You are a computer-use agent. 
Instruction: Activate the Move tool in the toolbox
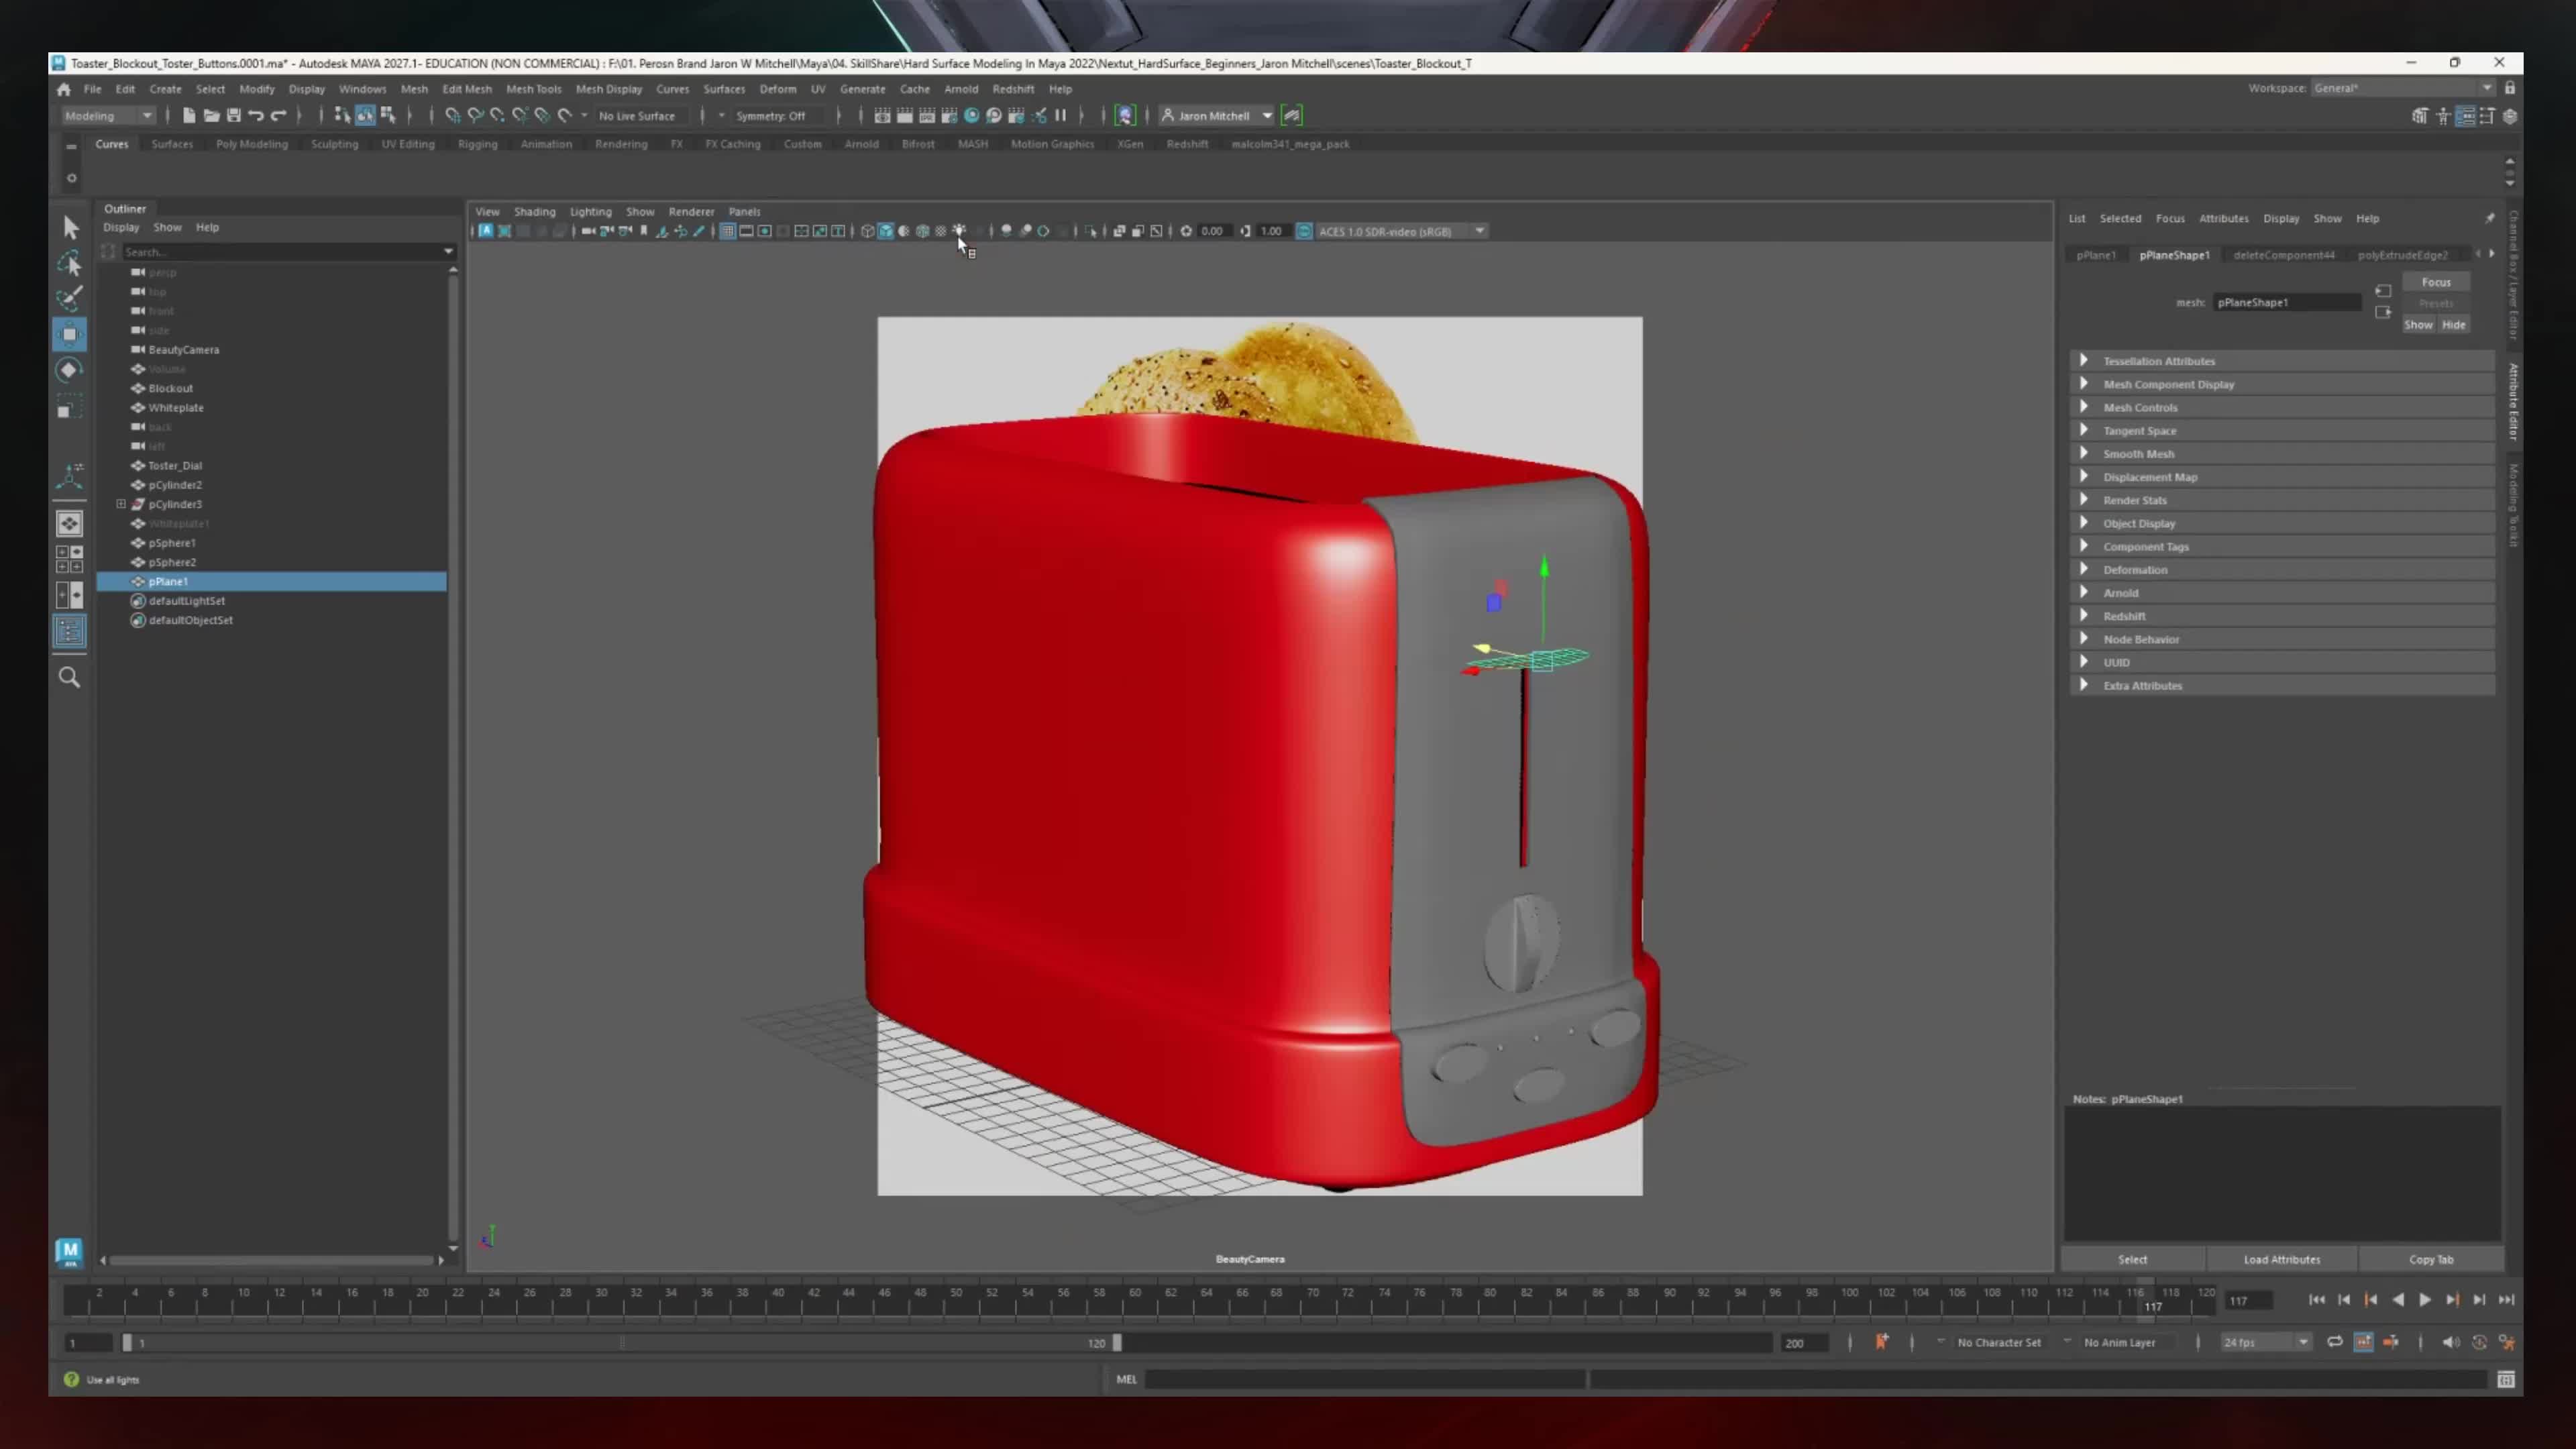tap(70, 334)
